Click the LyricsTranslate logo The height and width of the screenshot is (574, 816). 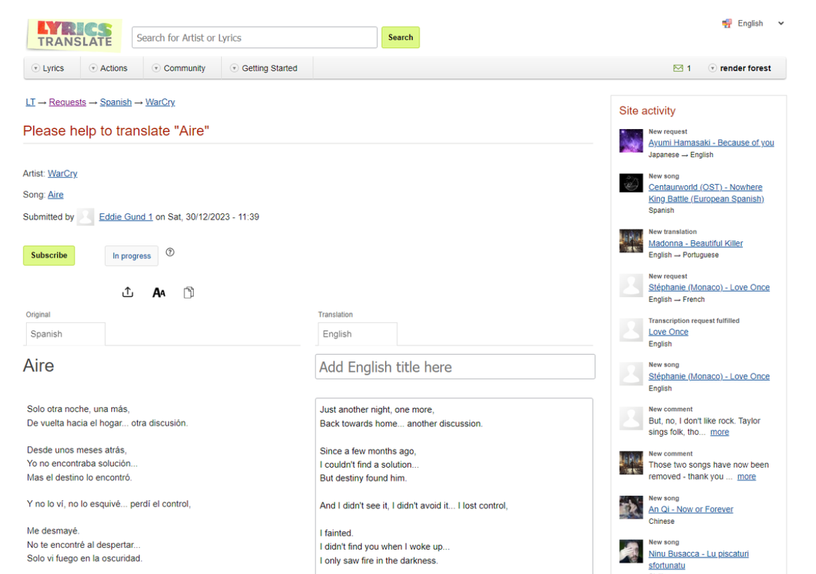(x=74, y=35)
